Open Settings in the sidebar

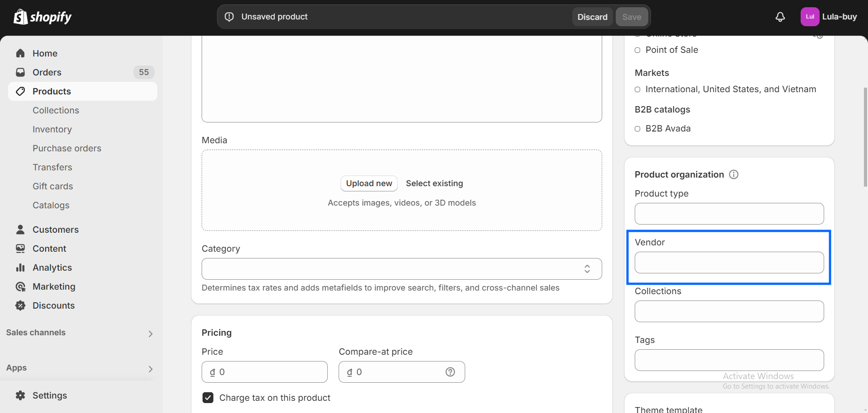point(83,395)
